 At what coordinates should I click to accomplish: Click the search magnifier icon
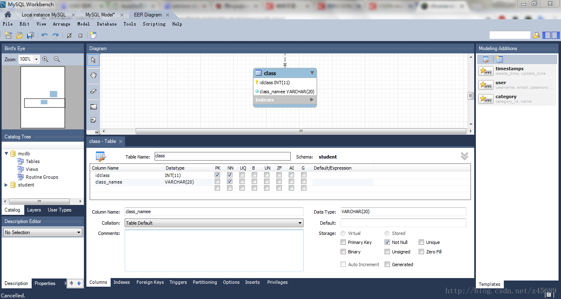[x=536, y=35]
